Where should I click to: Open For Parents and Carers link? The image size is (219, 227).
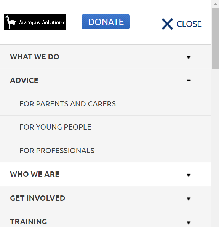point(67,104)
